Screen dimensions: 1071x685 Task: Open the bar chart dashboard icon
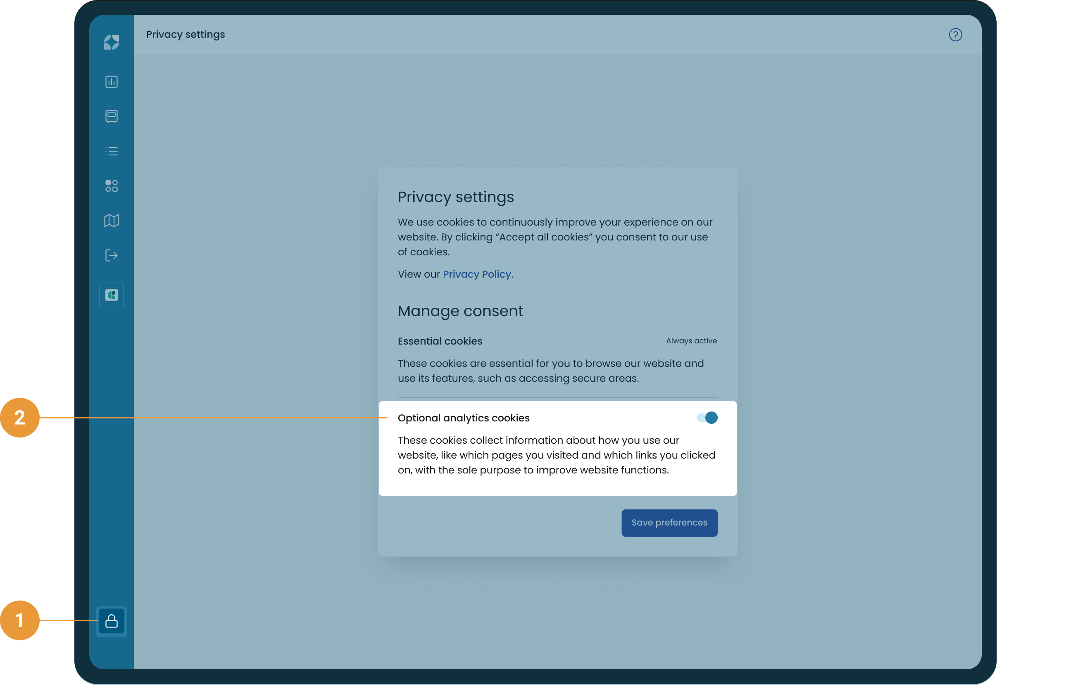click(111, 82)
